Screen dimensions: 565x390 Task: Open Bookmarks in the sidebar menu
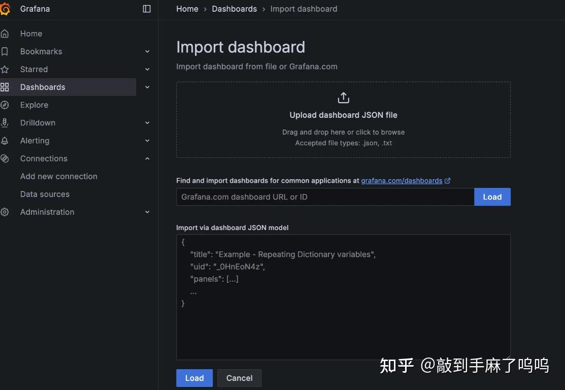coord(41,52)
